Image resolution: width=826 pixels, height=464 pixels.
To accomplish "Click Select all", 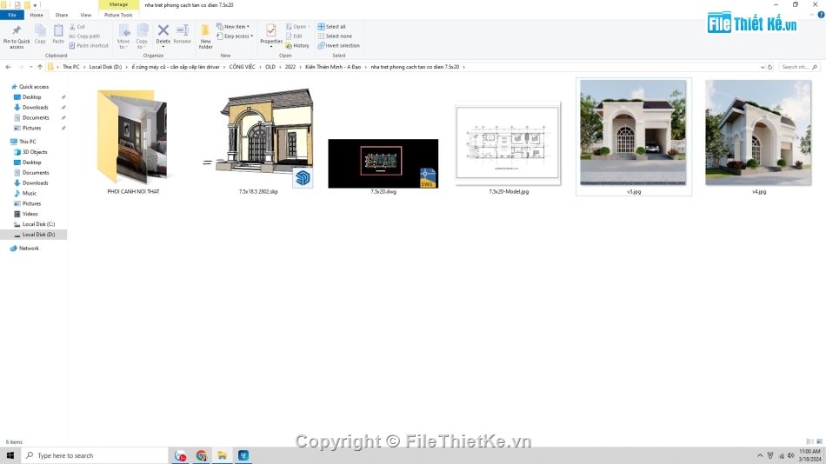I will pyautogui.click(x=332, y=26).
